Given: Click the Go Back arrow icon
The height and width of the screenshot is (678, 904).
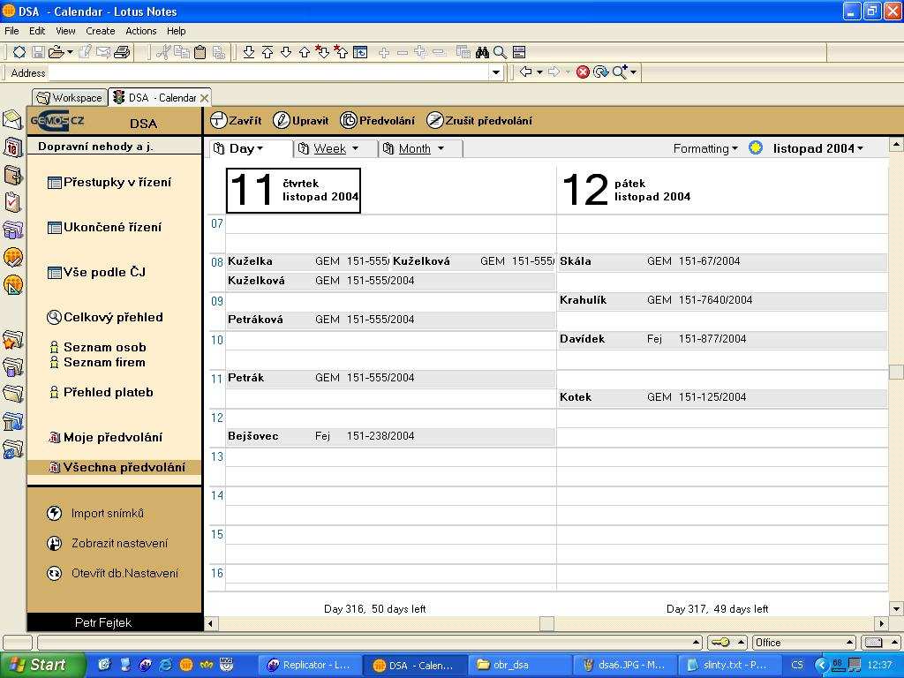Looking at the screenshot, I should coord(525,72).
